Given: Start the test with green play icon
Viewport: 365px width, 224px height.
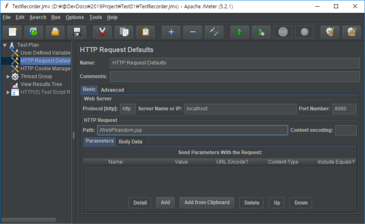Looking at the screenshot, I should 240,32.
